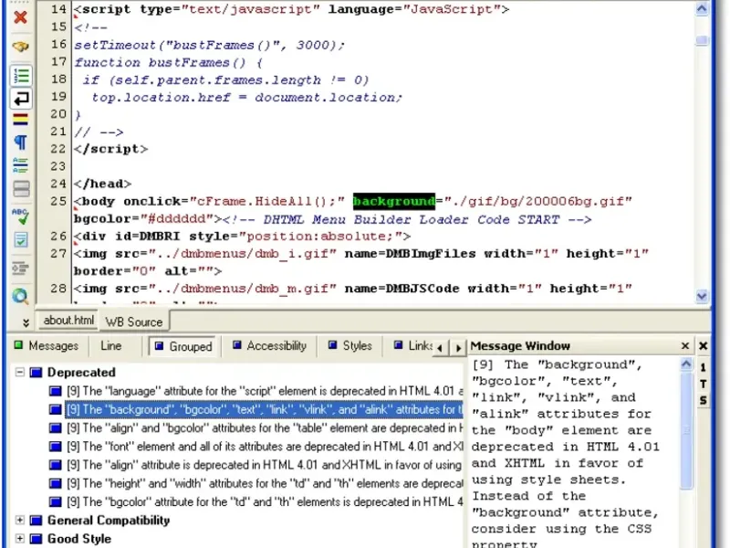Click the Message Window scrollbar thumb
The image size is (730, 548).
coord(686,431)
